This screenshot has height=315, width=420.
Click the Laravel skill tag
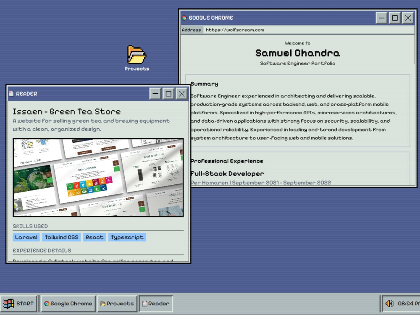coord(26,237)
